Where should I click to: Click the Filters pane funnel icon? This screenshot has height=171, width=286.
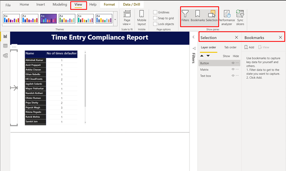click(x=194, y=48)
